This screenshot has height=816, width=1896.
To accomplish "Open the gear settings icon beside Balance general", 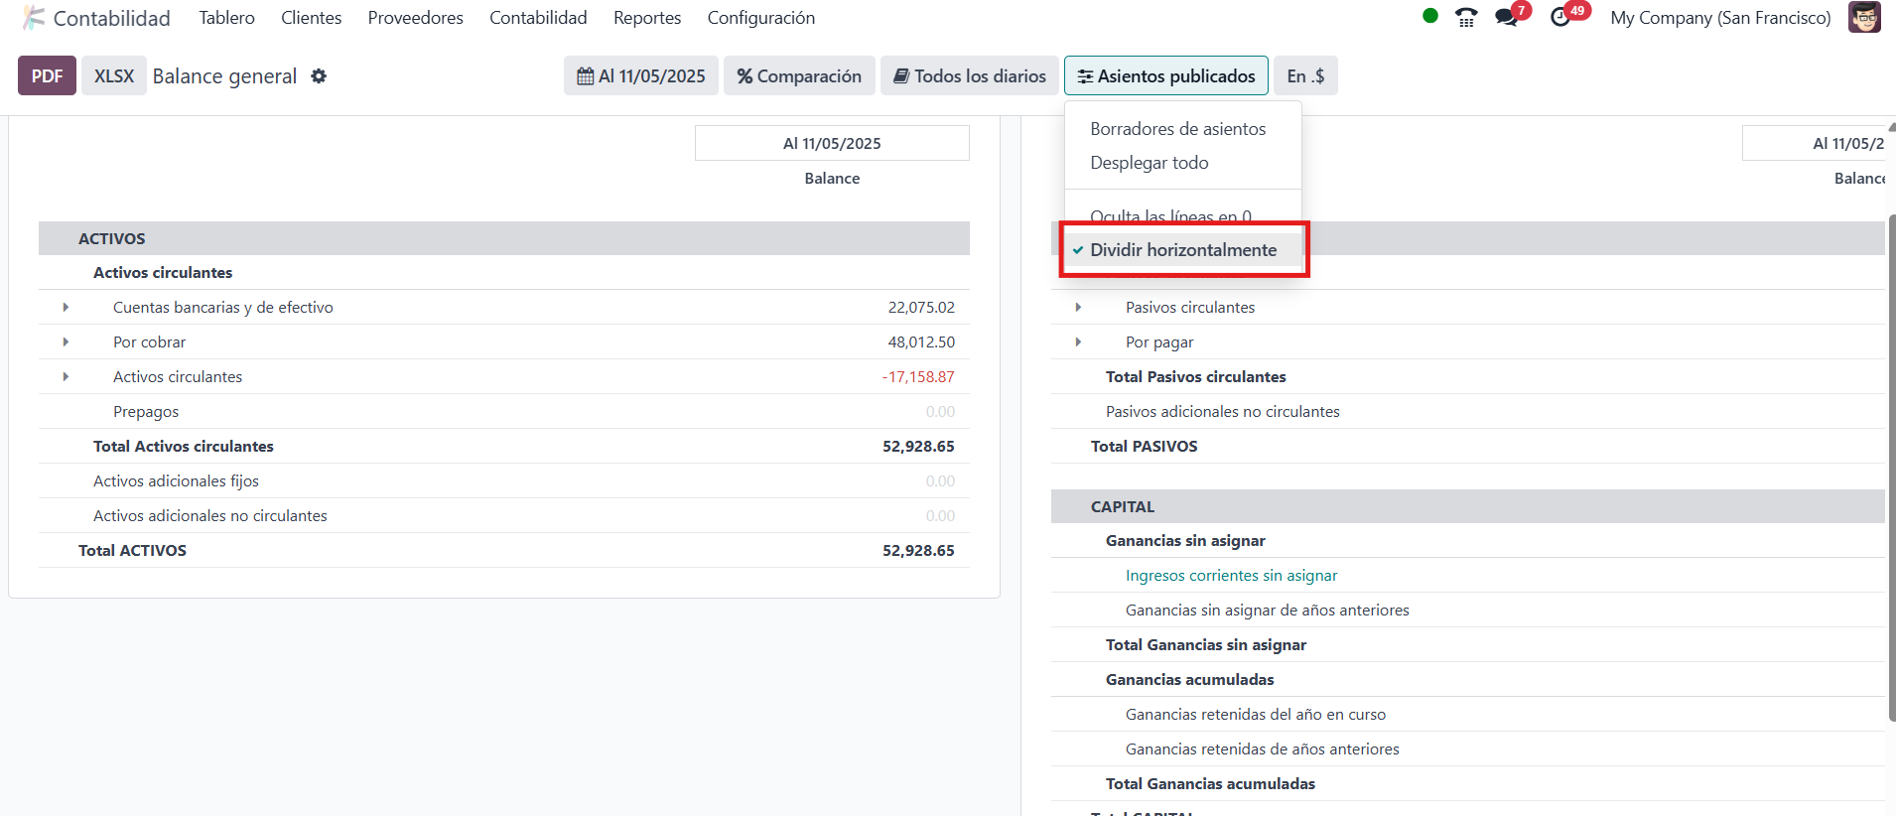I will pos(319,76).
